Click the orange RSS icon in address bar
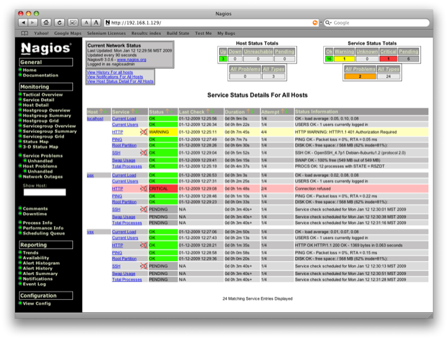This screenshot has width=448, height=339. click(315, 23)
